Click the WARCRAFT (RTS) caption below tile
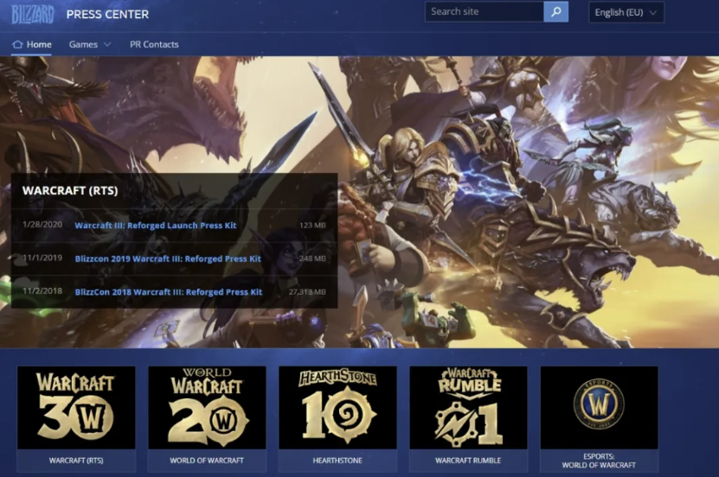 coord(76,461)
